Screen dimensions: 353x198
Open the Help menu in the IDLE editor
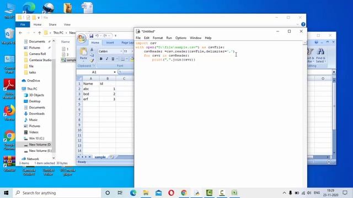208,38
